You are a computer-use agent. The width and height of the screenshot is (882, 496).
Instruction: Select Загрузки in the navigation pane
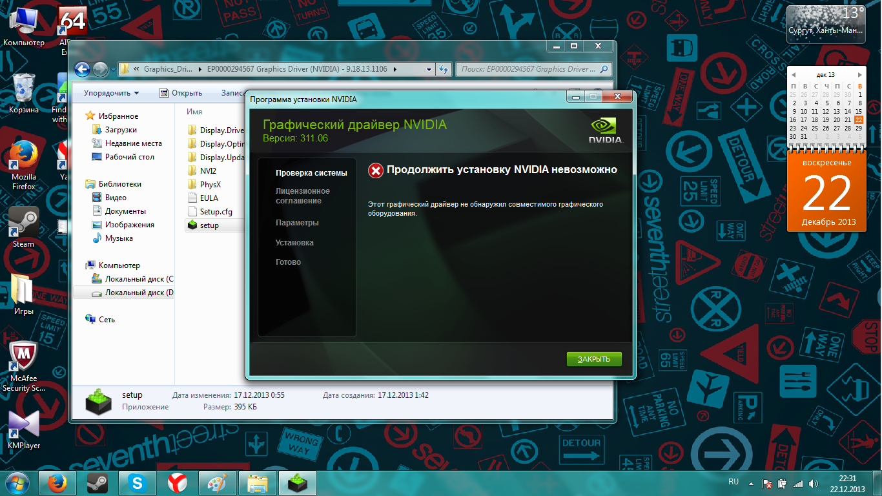121,130
